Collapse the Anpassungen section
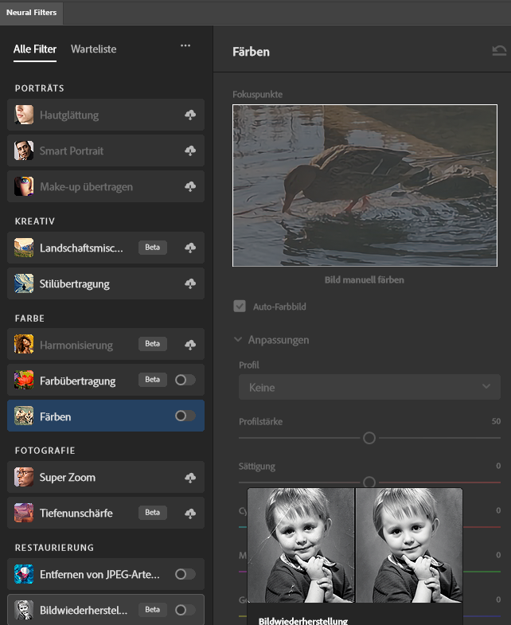This screenshot has width=511, height=625. tap(238, 340)
